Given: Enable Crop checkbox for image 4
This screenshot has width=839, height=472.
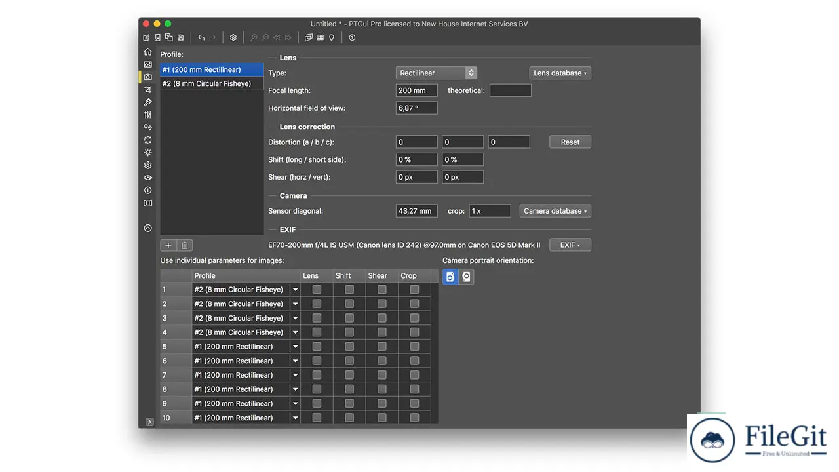Looking at the screenshot, I should point(414,332).
